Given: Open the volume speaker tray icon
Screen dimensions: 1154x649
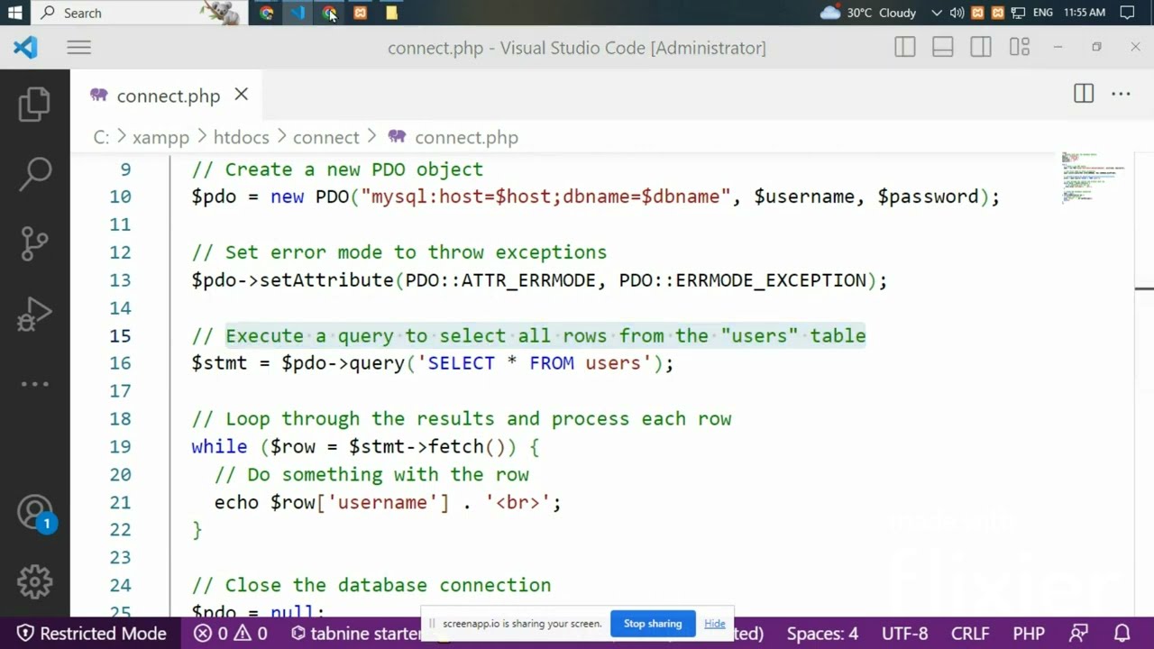Looking at the screenshot, I should click(x=957, y=13).
